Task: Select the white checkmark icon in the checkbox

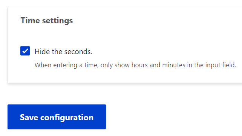Action: tap(25, 51)
